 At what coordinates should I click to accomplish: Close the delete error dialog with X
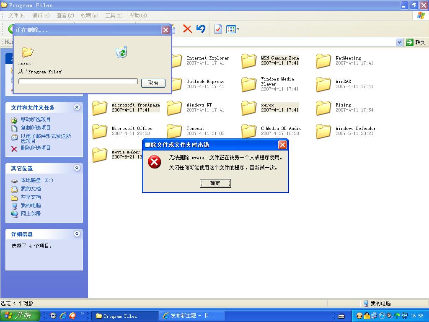282,145
